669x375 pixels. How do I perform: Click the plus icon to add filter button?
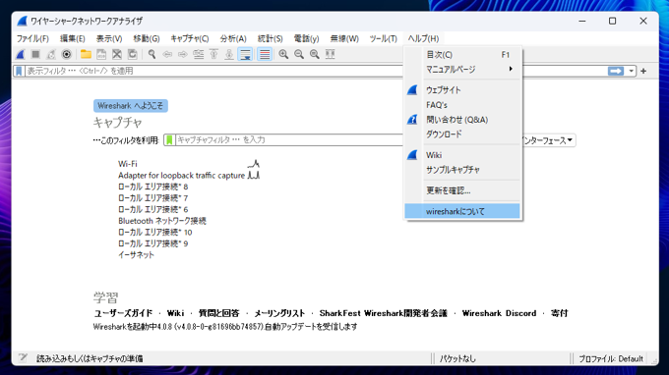(x=643, y=71)
